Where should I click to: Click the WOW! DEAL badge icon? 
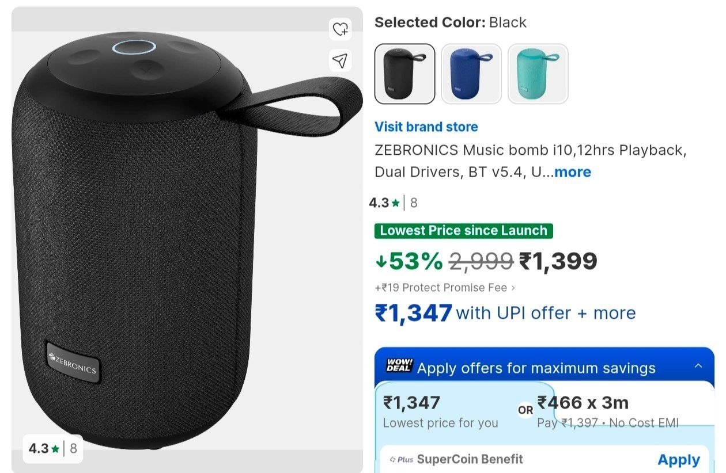click(398, 365)
